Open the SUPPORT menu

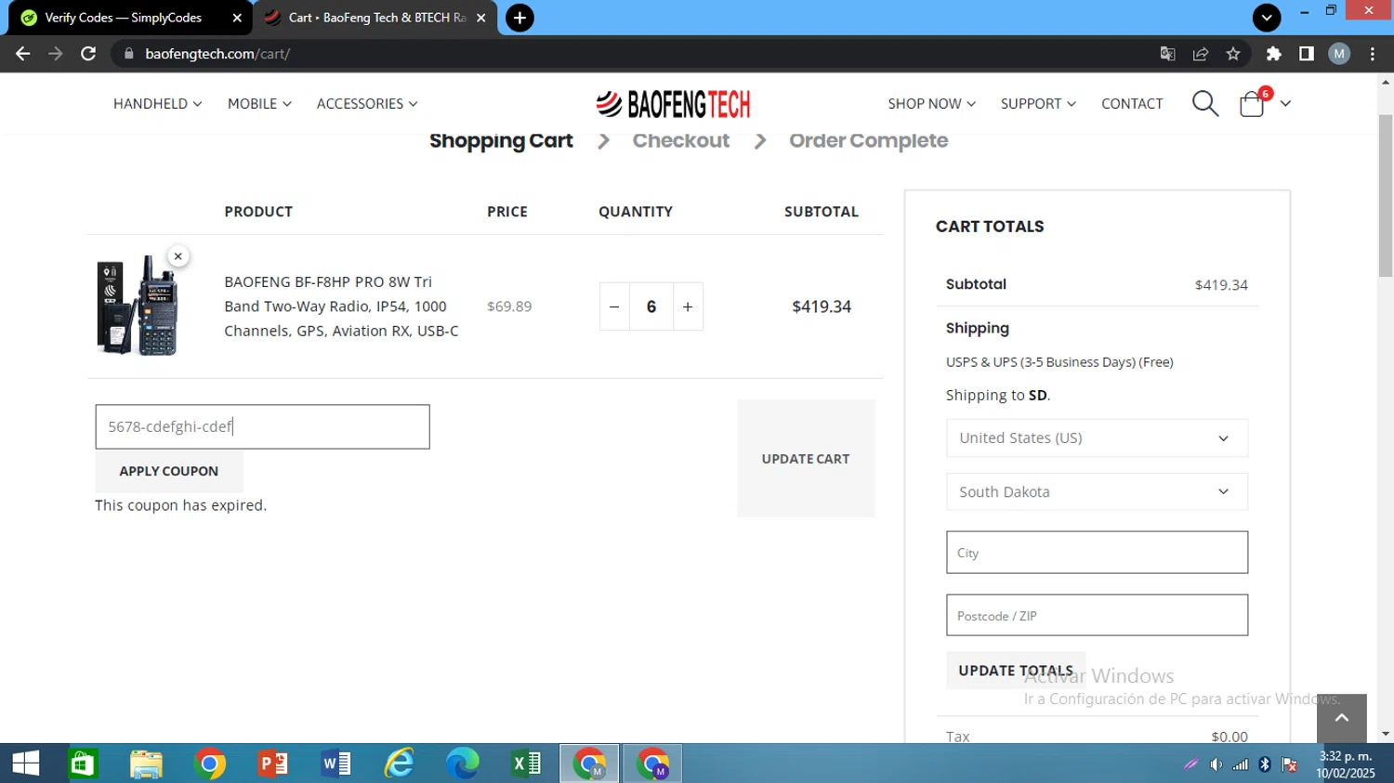point(1038,104)
